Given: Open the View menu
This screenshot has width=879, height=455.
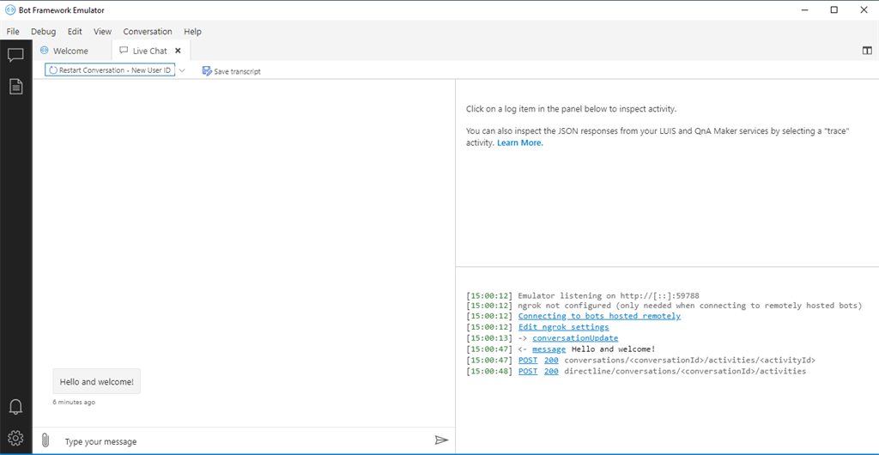Looking at the screenshot, I should pyautogui.click(x=103, y=32).
